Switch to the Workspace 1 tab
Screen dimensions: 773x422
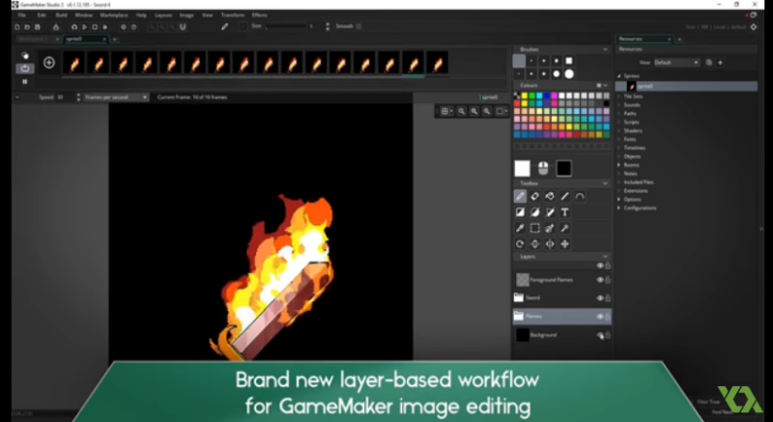pos(34,39)
